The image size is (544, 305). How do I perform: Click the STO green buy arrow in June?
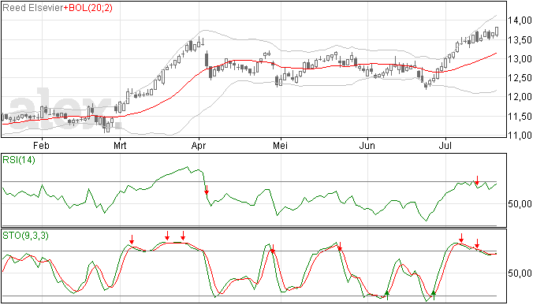[387, 295]
